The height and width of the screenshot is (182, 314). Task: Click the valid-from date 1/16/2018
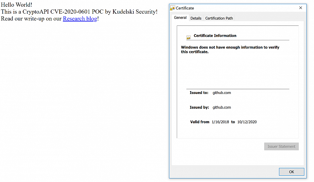click(x=220, y=122)
